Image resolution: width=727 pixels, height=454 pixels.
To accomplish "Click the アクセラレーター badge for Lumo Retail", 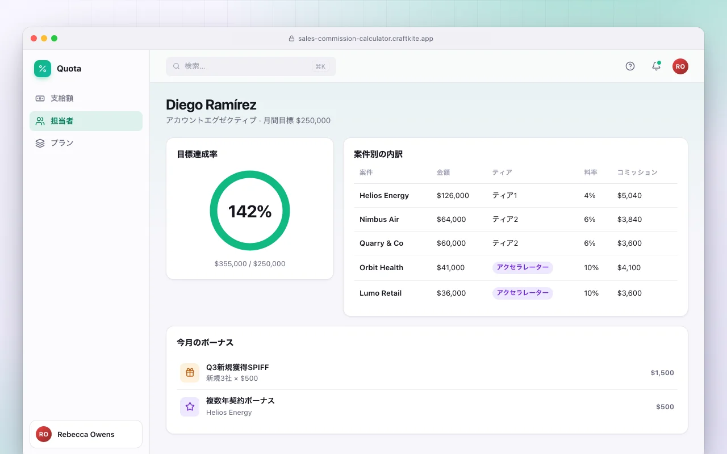I will tap(523, 293).
